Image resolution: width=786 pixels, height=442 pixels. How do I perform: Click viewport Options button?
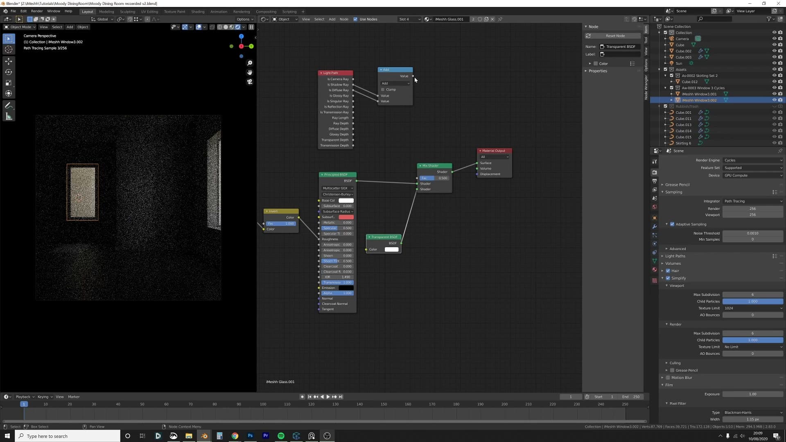(244, 19)
